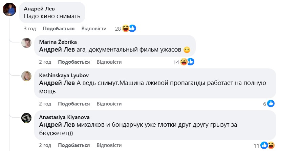The height and width of the screenshot is (151, 281).
Task: Click the Keshinskaya Lyubov name link
Action: tap(64, 75)
